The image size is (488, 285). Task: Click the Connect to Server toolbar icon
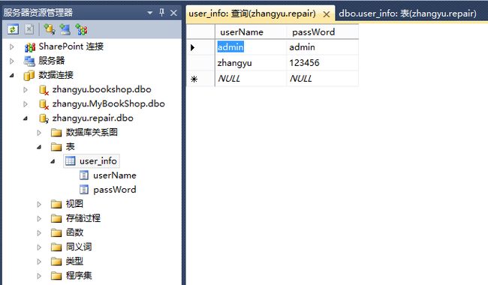click(65, 29)
